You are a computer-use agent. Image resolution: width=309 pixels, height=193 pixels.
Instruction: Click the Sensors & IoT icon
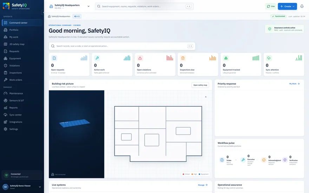click(6, 100)
